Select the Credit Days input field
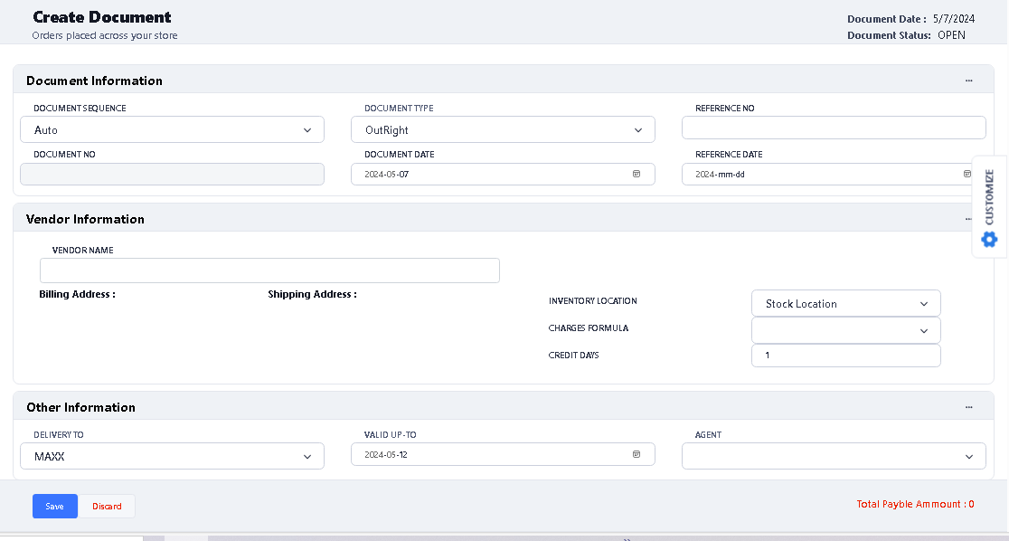Screen dimensions: 1009x541 pos(845,356)
